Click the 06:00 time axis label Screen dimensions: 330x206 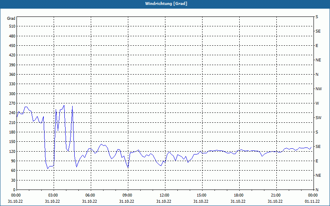tap(91, 195)
